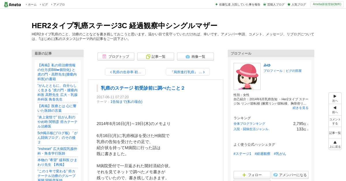
Task: Open blog title HER2タイプ乳癌ステージ3C heading
Action: point(125,26)
